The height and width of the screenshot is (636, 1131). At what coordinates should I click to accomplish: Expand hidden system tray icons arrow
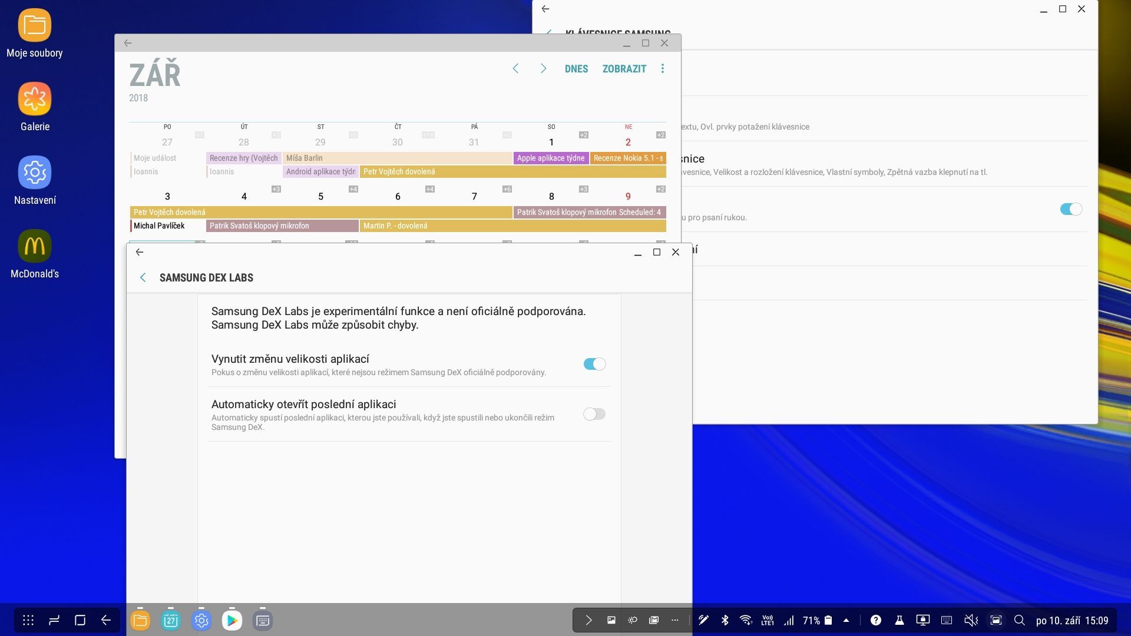(846, 620)
